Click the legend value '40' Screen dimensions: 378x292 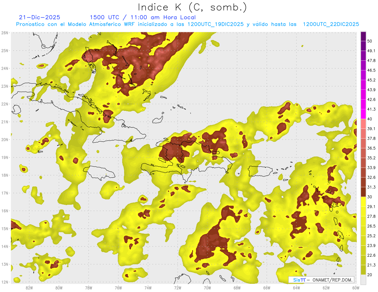click(370, 119)
